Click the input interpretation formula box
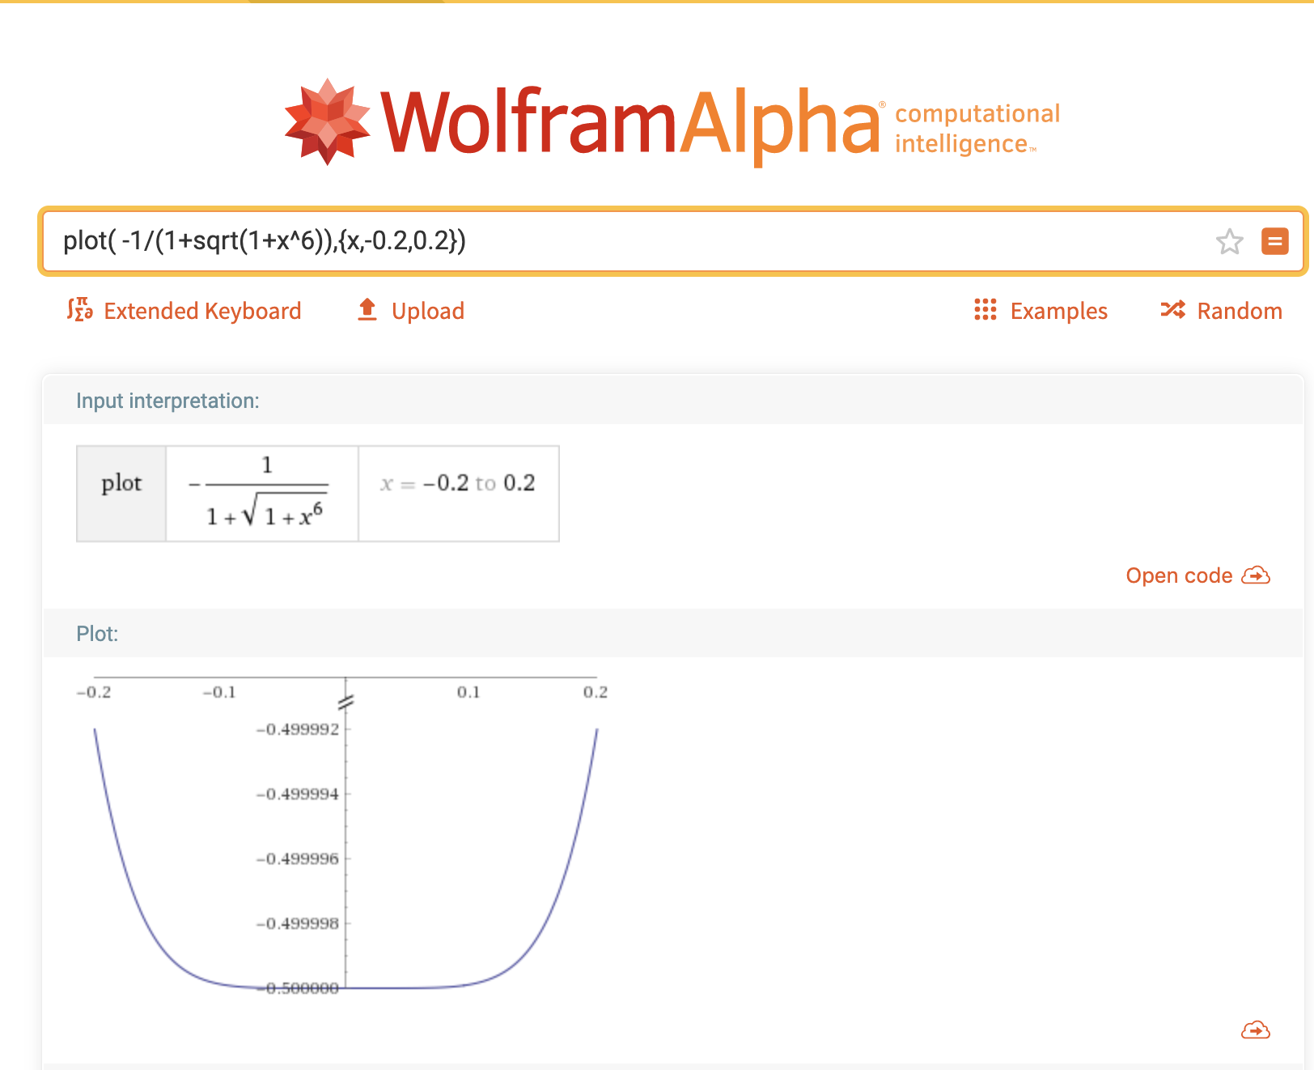 coord(262,493)
